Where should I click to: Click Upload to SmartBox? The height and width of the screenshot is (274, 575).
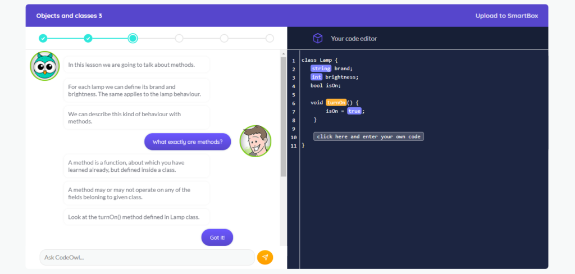click(x=506, y=16)
